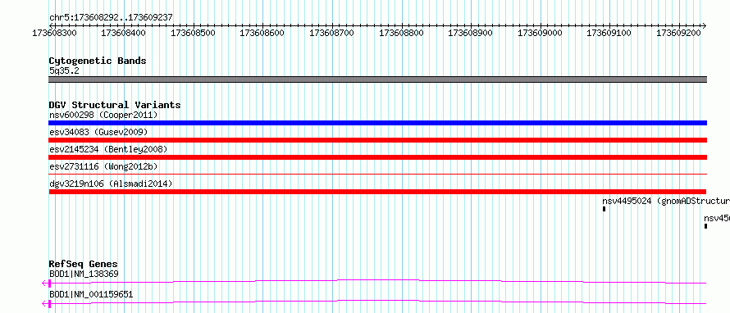Open the nsv600298 (Cooper2011) label
The width and height of the screenshot is (730, 313).
point(103,115)
